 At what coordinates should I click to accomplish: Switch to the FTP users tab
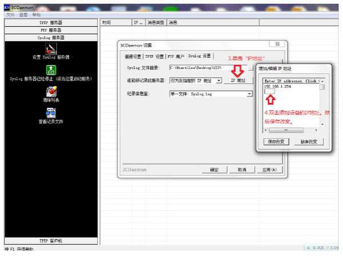(x=176, y=57)
